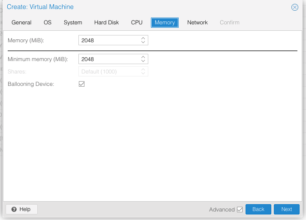Click the Memory (MiB) label

[26, 41]
